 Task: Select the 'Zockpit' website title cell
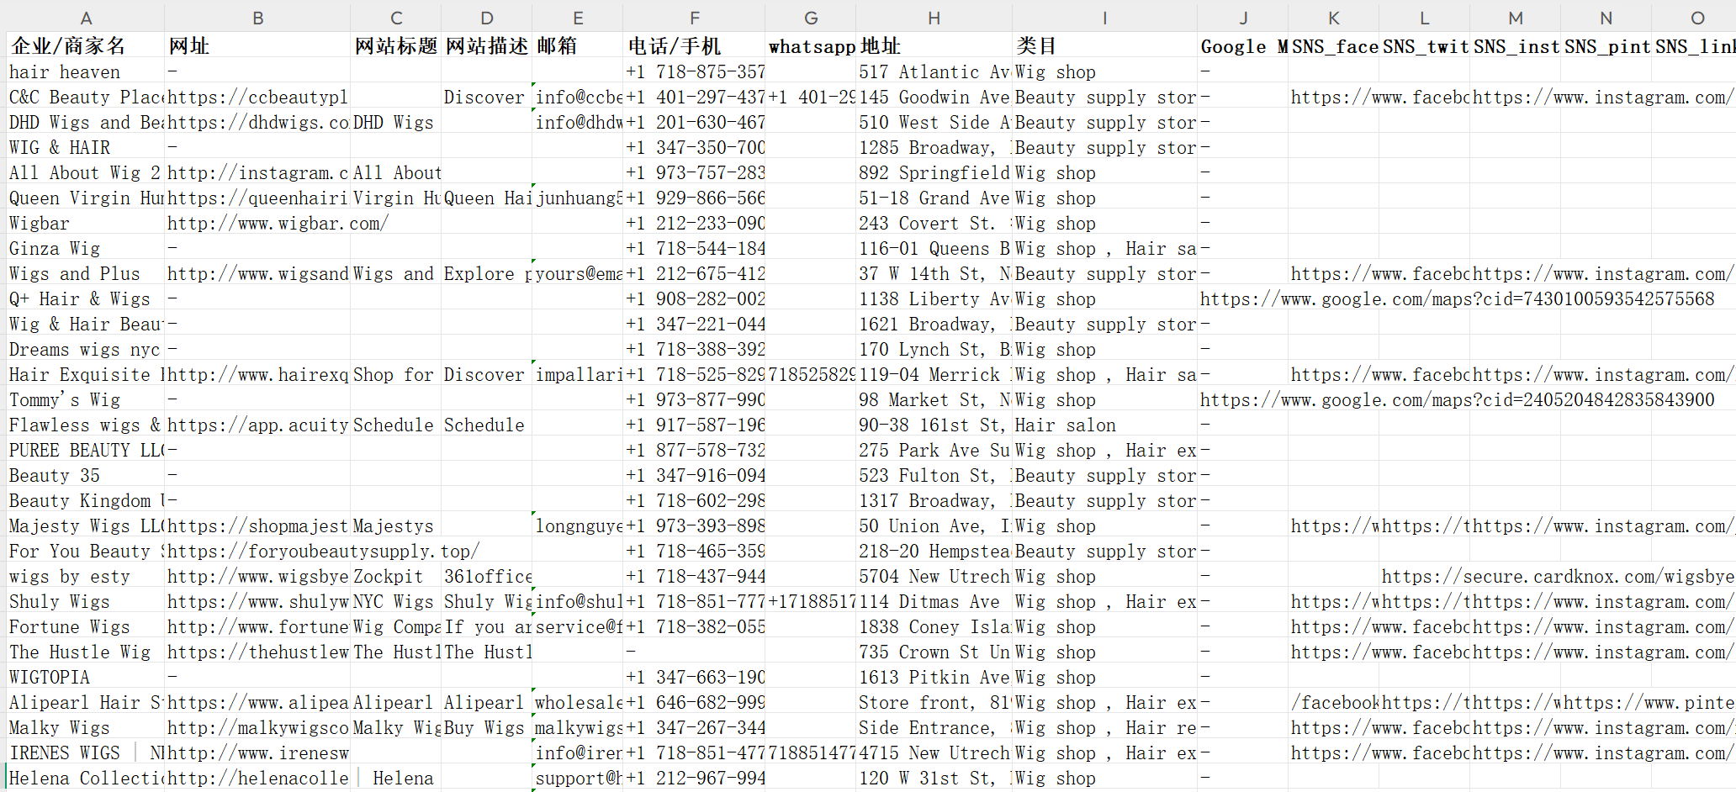coord(396,576)
